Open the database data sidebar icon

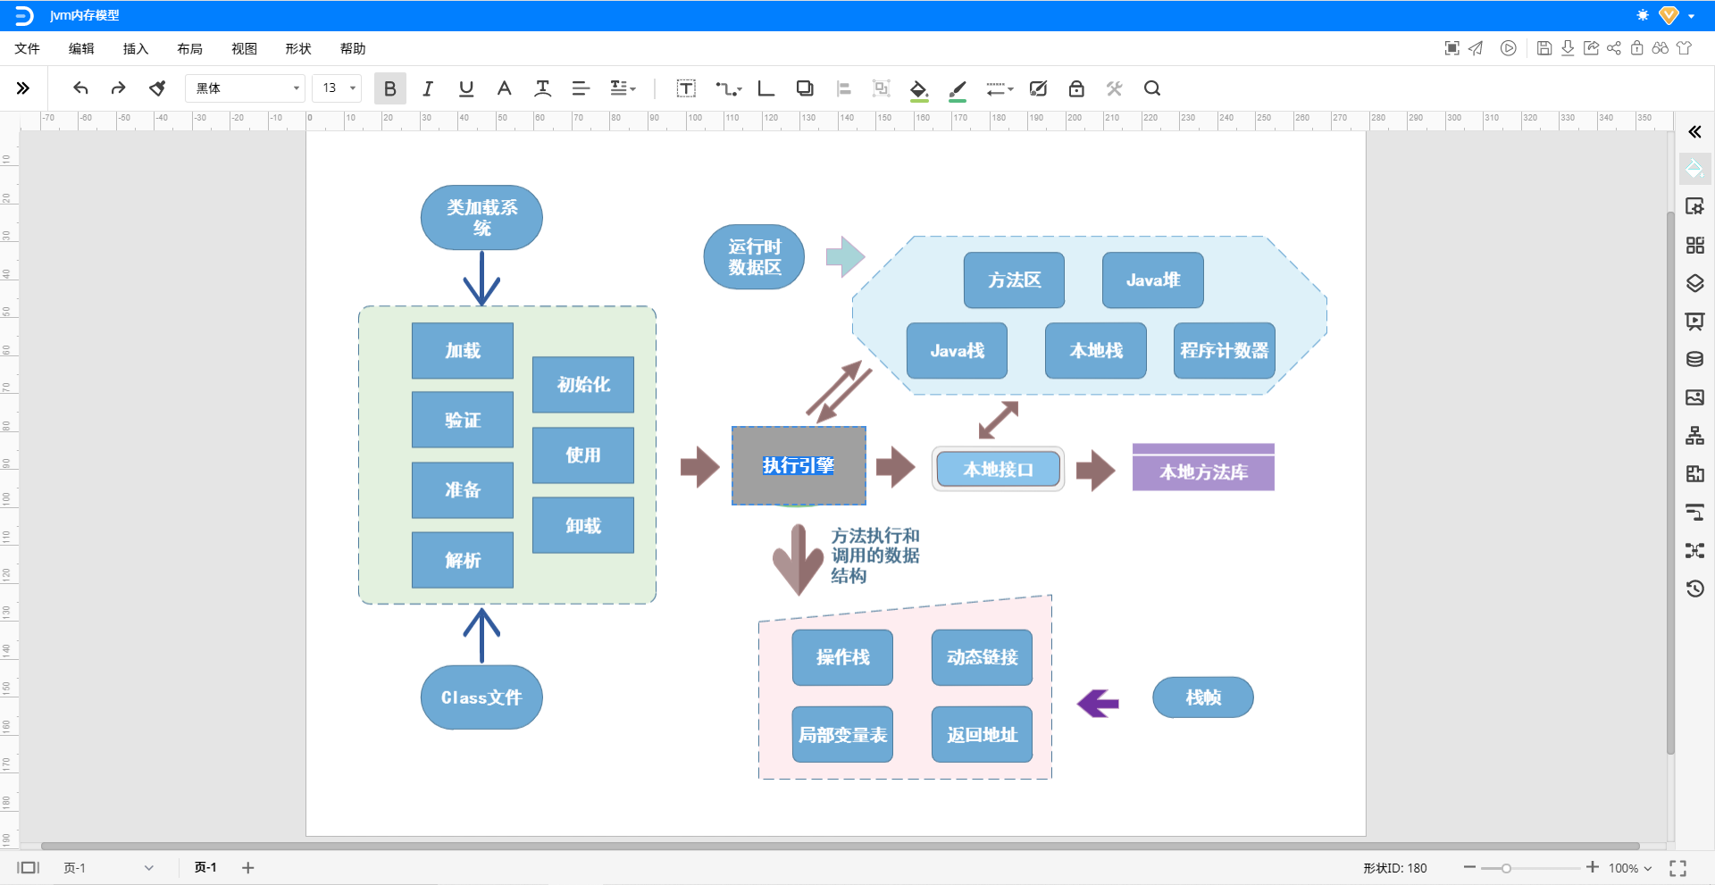[x=1694, y=360]
